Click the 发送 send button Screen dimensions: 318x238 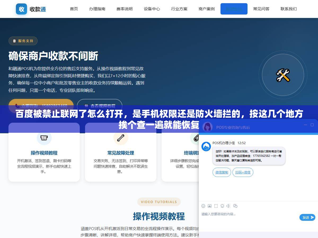point(307,217)
